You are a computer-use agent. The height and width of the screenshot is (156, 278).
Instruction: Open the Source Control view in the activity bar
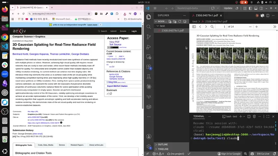click(x=149, y=37)
